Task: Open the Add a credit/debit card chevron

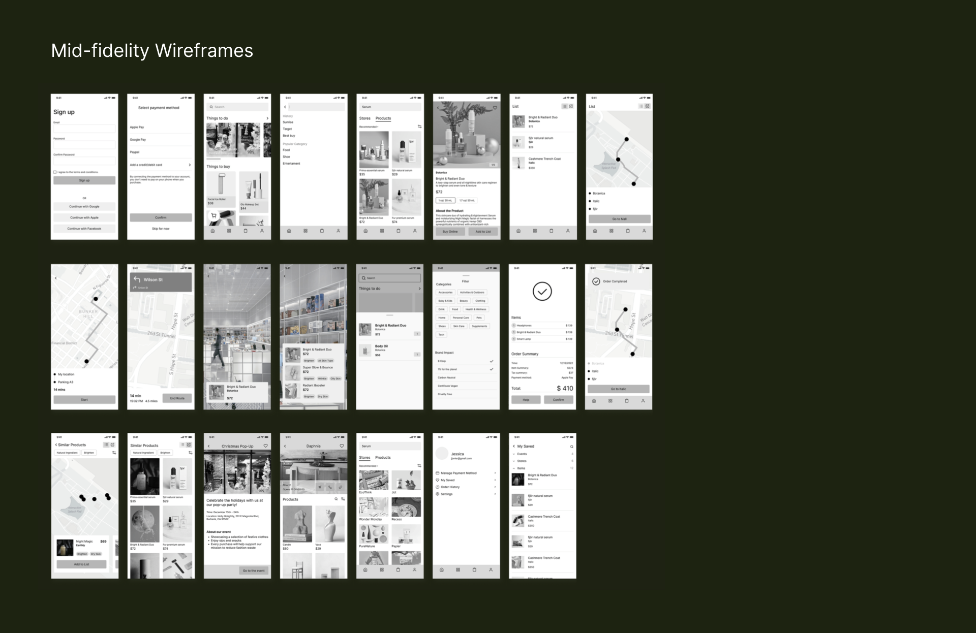Action: click(x=190, y=165)
